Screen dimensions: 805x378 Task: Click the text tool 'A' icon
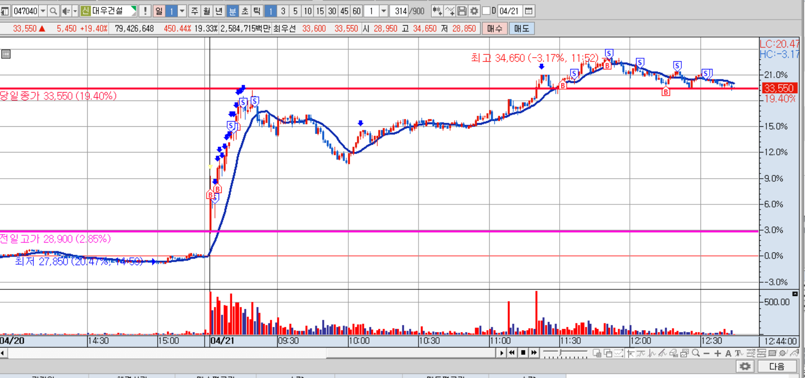pos(728,353)
